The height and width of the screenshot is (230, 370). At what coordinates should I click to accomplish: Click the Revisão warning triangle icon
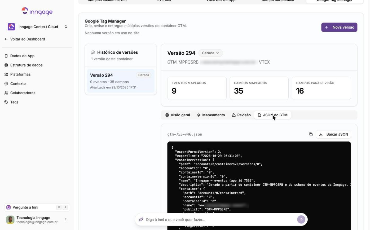pos(234,115)
